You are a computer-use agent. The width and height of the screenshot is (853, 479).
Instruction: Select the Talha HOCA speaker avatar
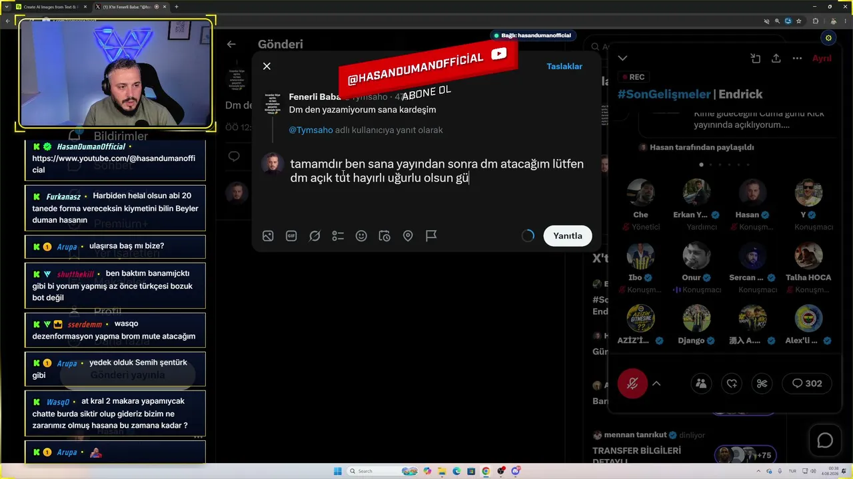[808, 256]
